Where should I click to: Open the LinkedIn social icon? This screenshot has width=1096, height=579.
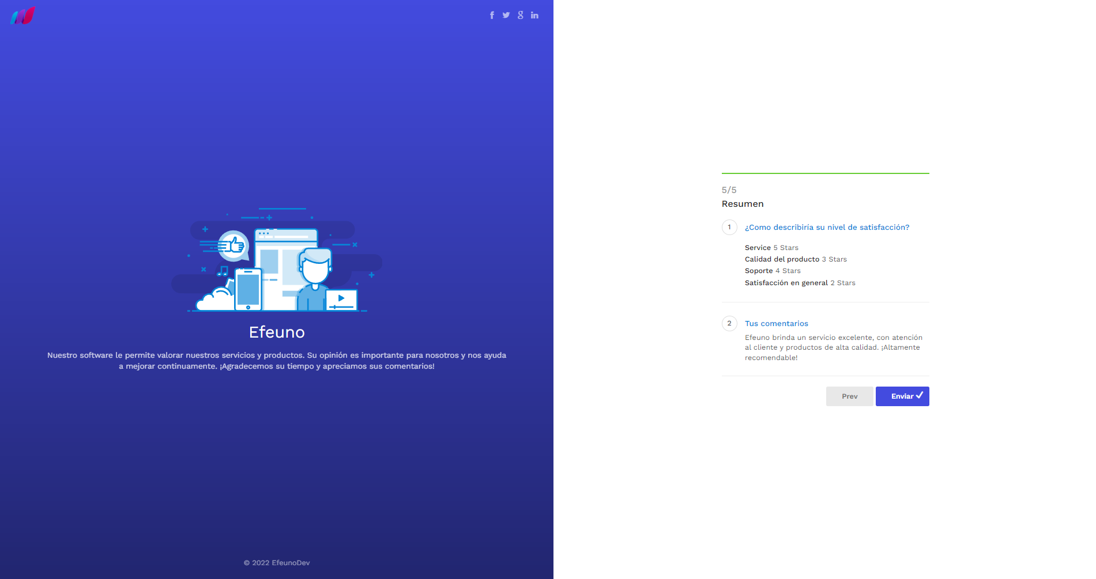(x=535, y=16)
